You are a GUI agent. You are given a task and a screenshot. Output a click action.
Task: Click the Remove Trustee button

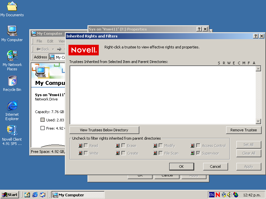click(x=244, y=130)
